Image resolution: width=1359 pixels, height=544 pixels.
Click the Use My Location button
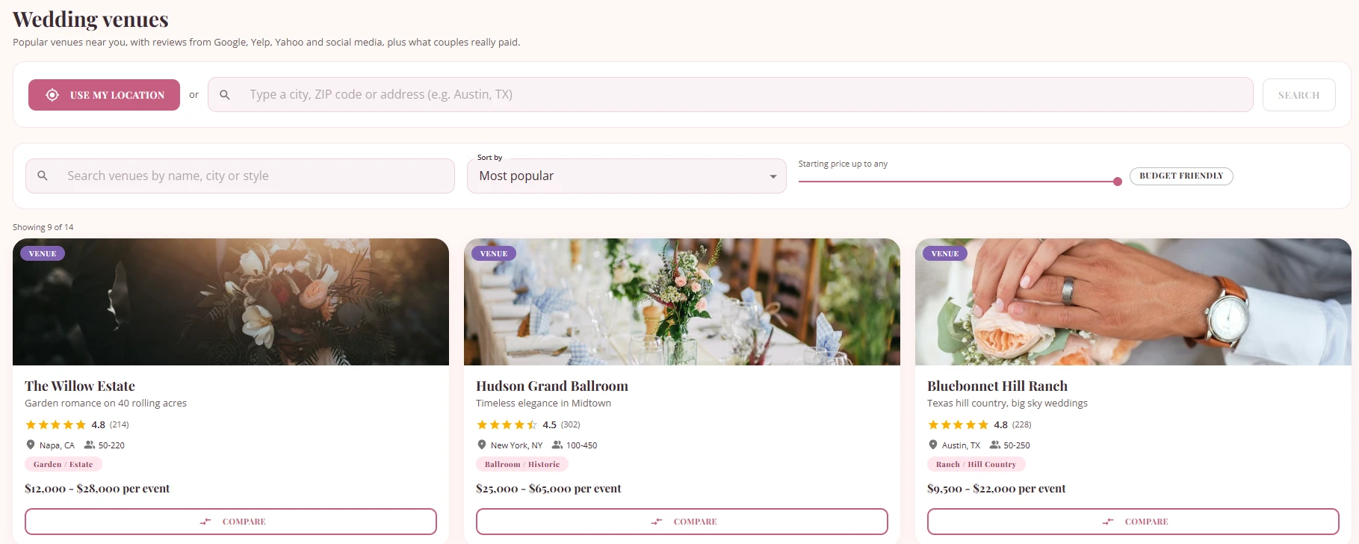coord(104,95)
